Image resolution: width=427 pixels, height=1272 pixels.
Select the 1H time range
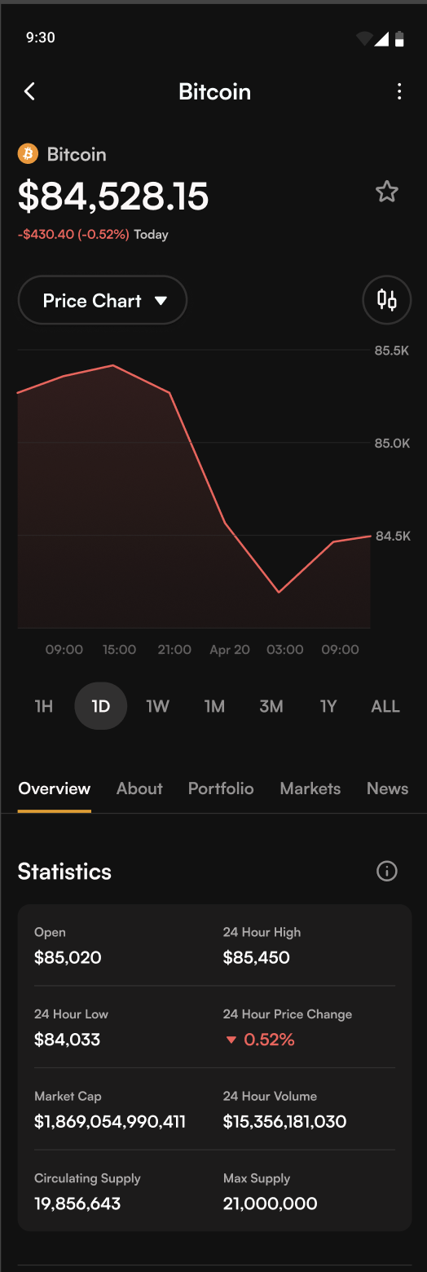(x=44, y=706)
